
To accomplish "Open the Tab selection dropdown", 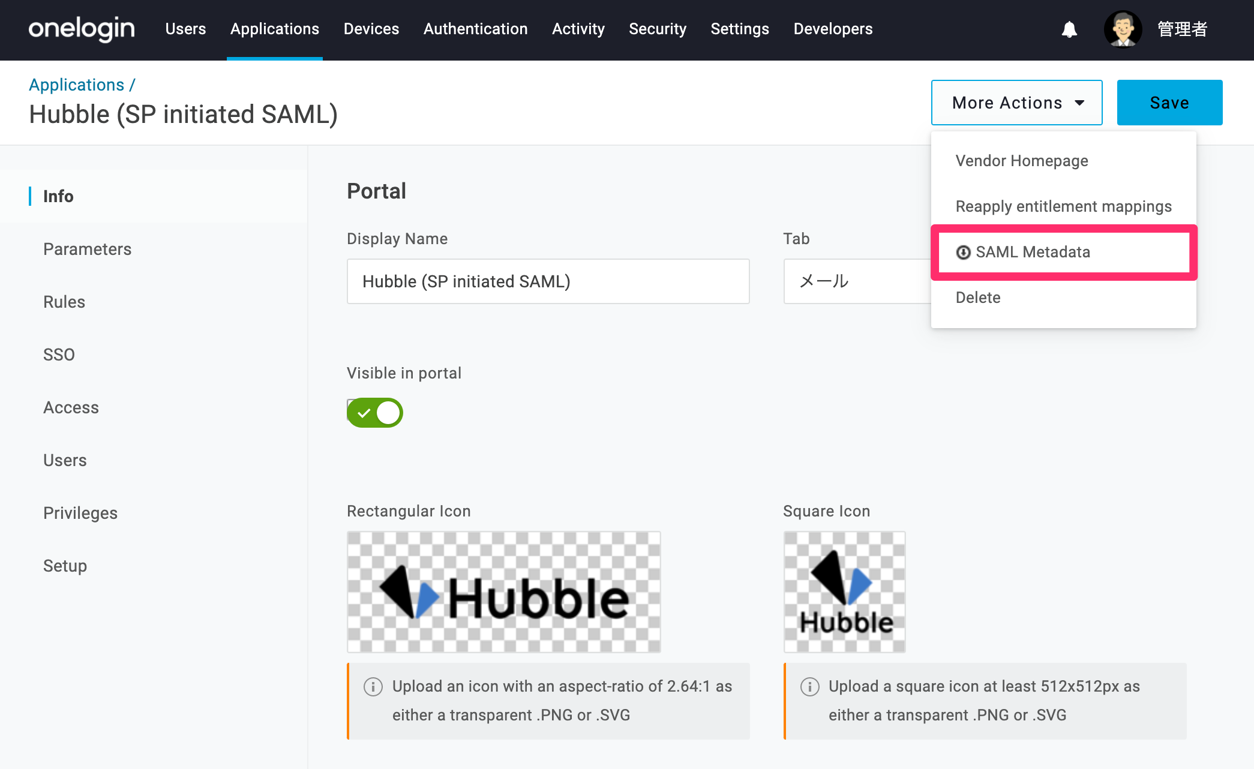I will tap(857, 281).
